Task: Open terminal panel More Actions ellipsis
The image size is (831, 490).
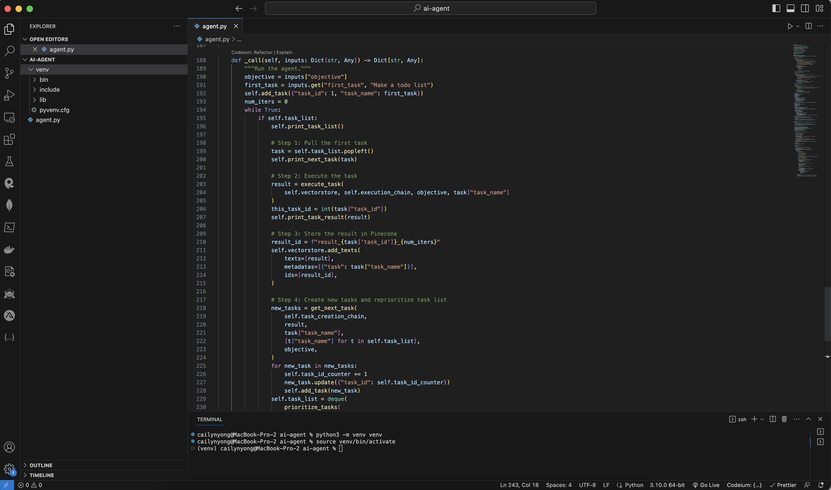Action: click(x=796, y=419)
